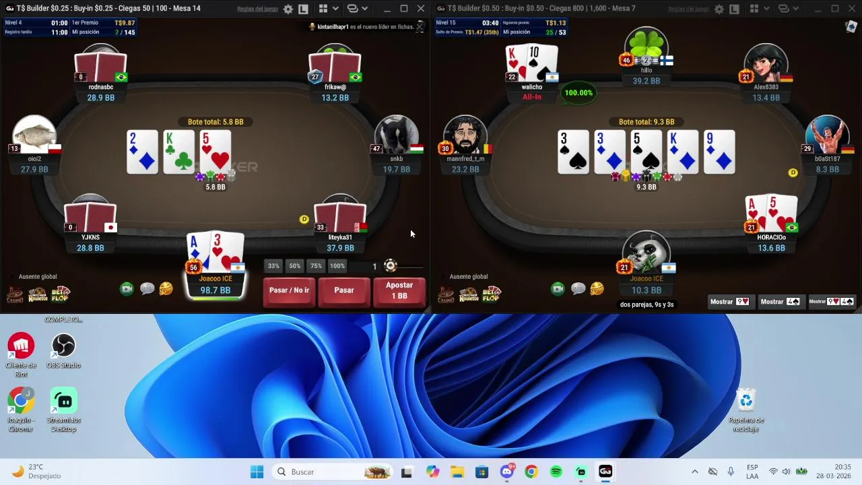This screenshot has width=862, height=485.
Task: Select 33% bet size preset
Action: [x=273, y=266]
